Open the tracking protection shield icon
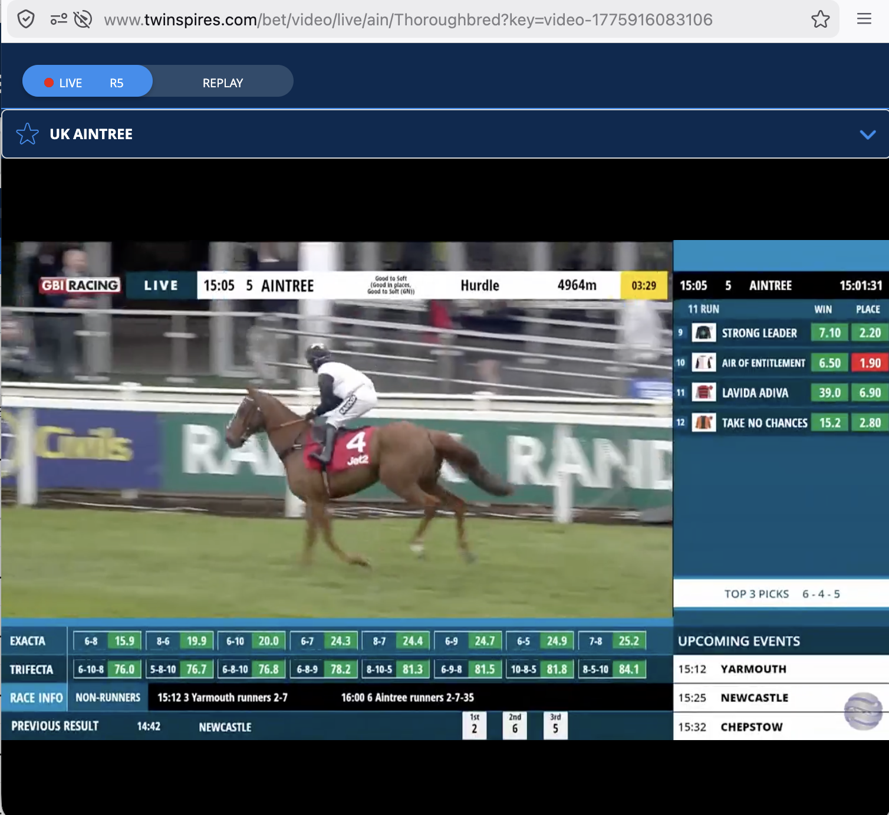The height and width of the screenshot is (815, 889). click(x=26, y=19)
